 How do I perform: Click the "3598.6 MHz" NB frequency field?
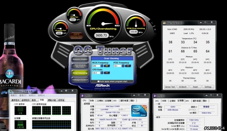(206, 113)
